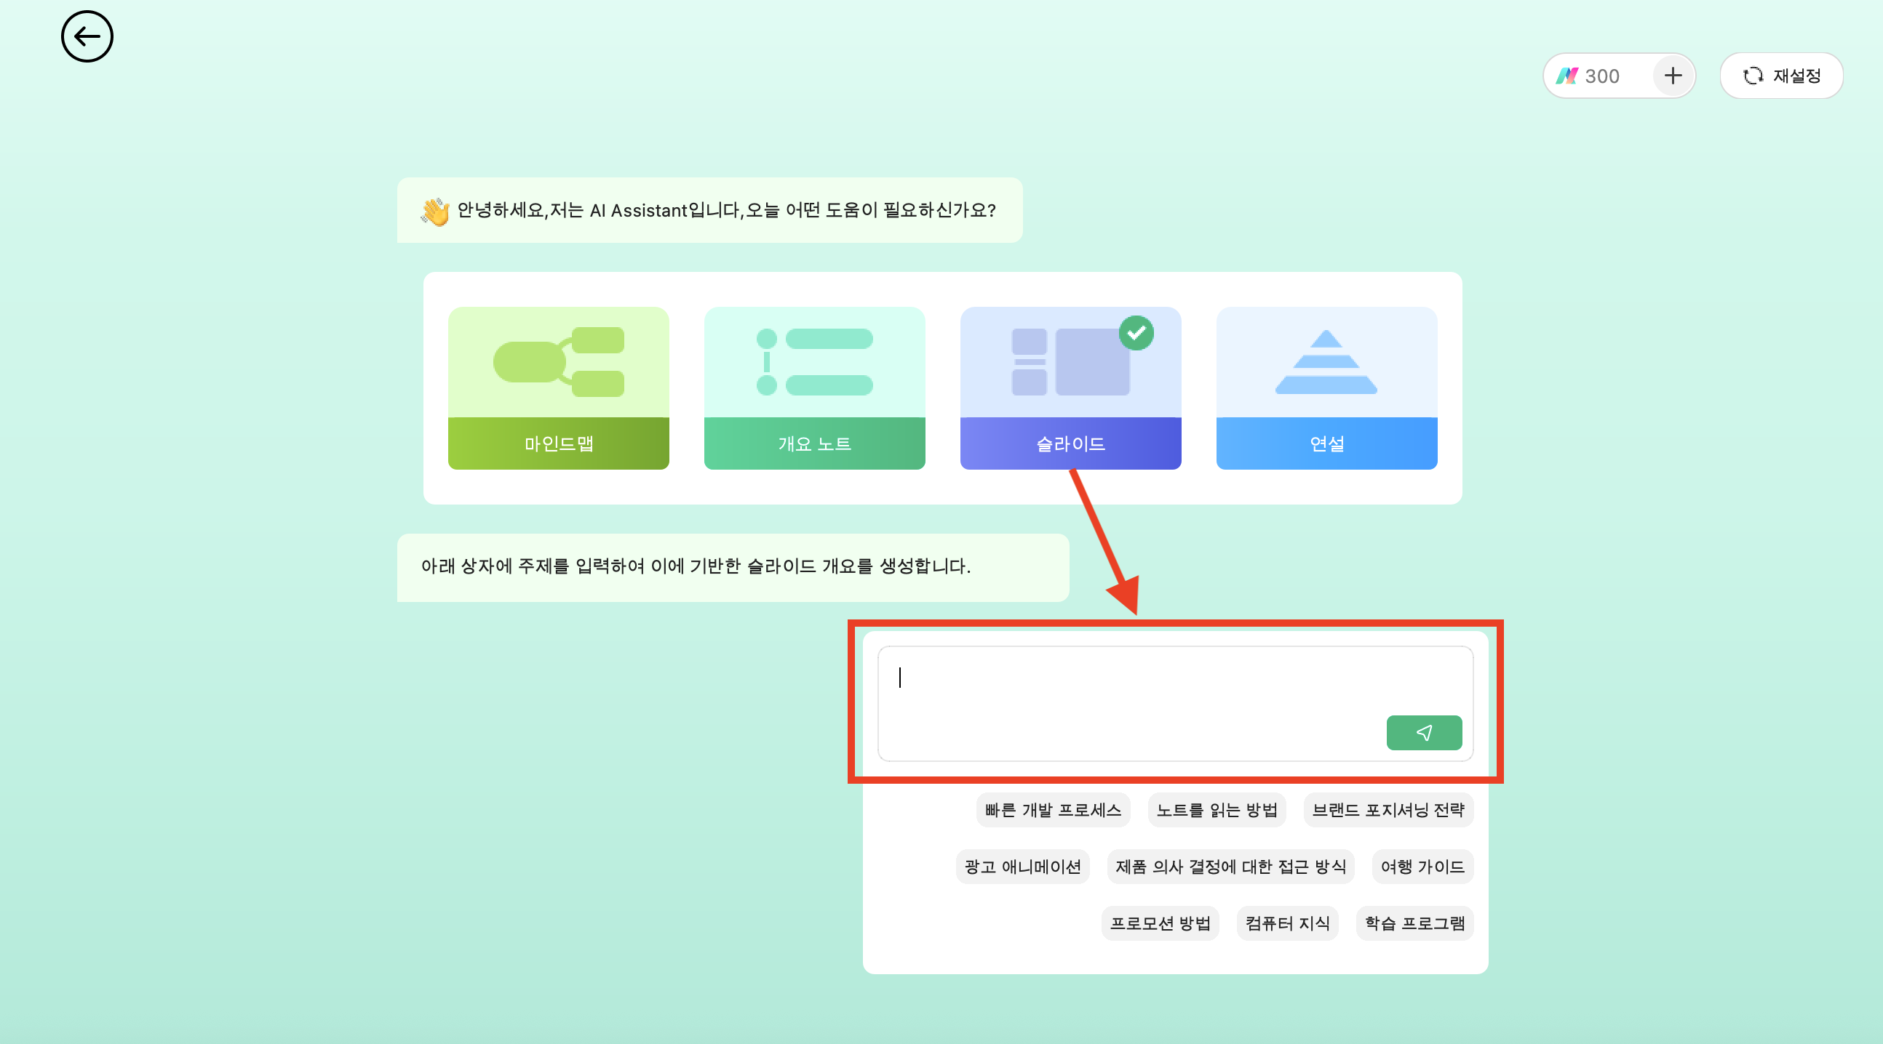Pick suggestion 학습 프로그램
The height and width of the screenshot is (1044, 1883).
tap(1414, 923)
